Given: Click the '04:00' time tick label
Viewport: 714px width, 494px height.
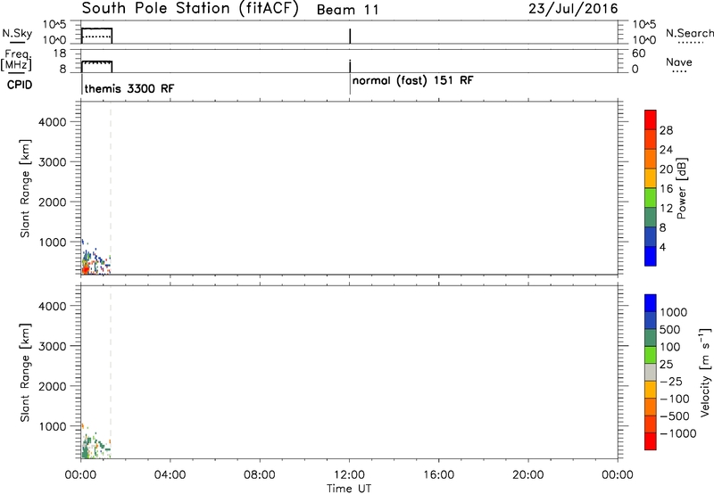Looking at the screenshot, I should point(170,475).
